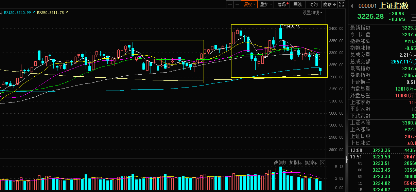Click 换指标 to switch indicator

[311, 163]
